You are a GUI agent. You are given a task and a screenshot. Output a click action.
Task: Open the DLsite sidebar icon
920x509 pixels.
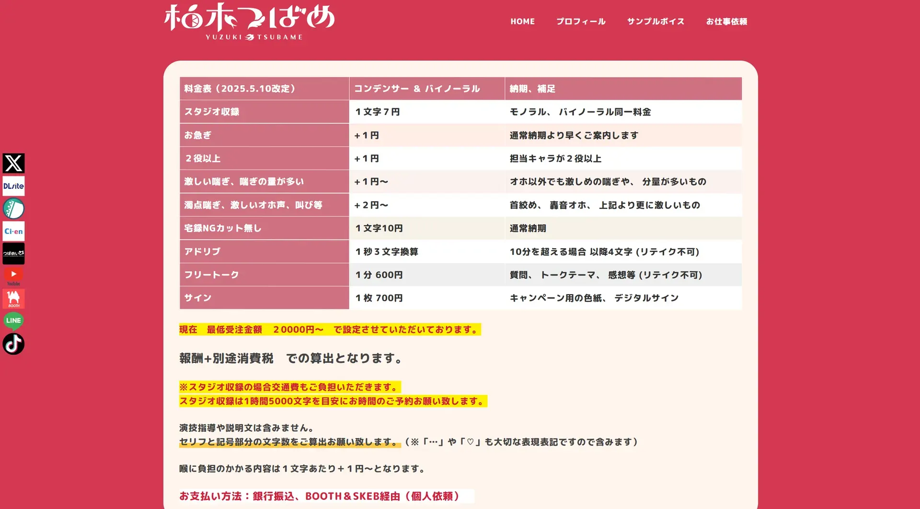coord(13,186)
